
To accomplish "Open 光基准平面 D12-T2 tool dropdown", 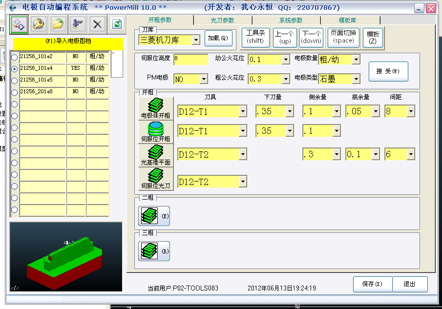I will [243, 154].
